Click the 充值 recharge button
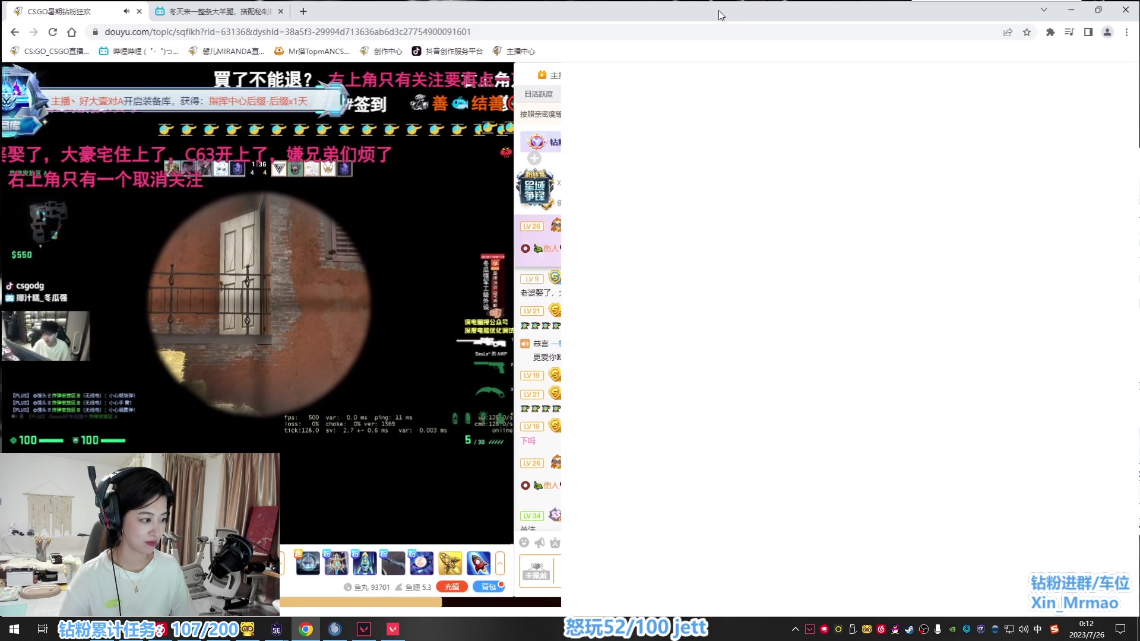Viewport: 1140px width, 641px height. coord(452,586)
